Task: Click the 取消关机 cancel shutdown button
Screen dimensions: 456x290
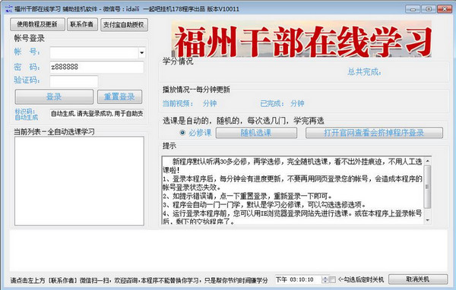Action: pyautogui.click(x=417, y=279)
